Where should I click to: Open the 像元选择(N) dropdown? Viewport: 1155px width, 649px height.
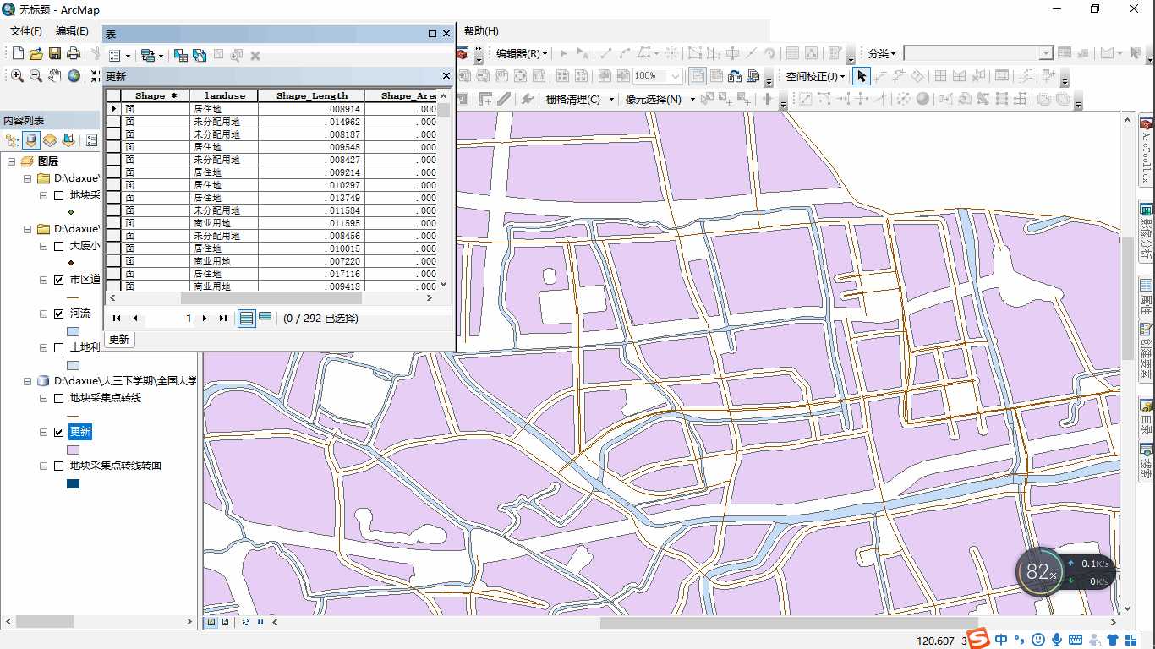pos(659,99)
